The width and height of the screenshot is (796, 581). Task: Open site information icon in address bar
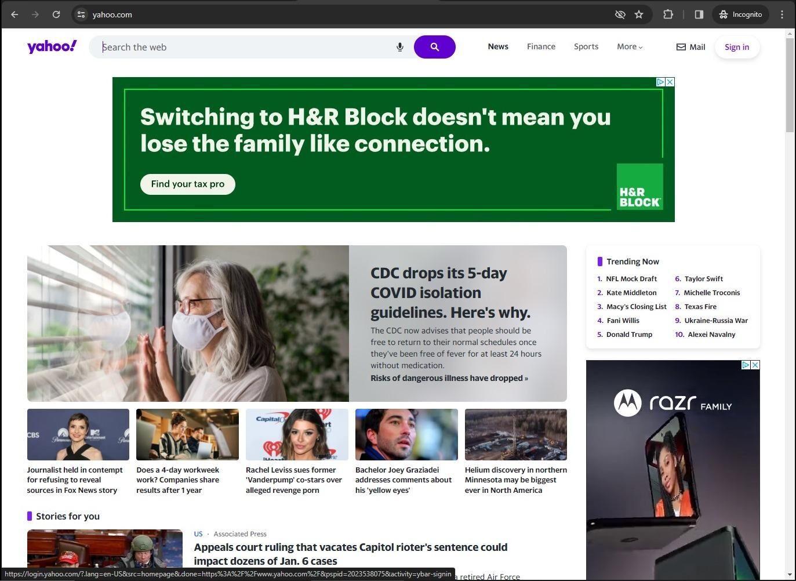coord(81,14)
